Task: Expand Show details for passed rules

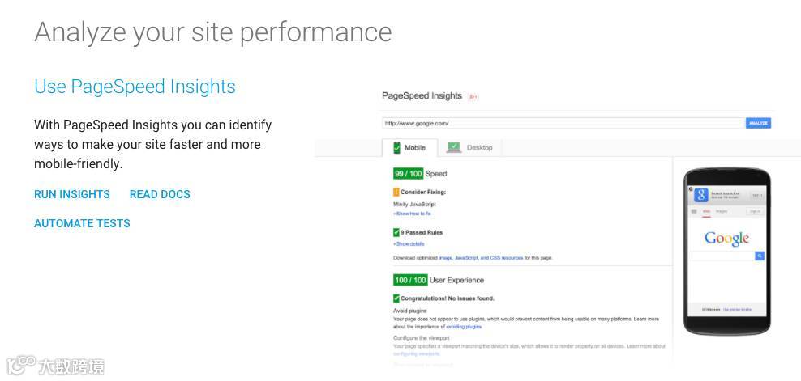Action: tap(409, 243)
